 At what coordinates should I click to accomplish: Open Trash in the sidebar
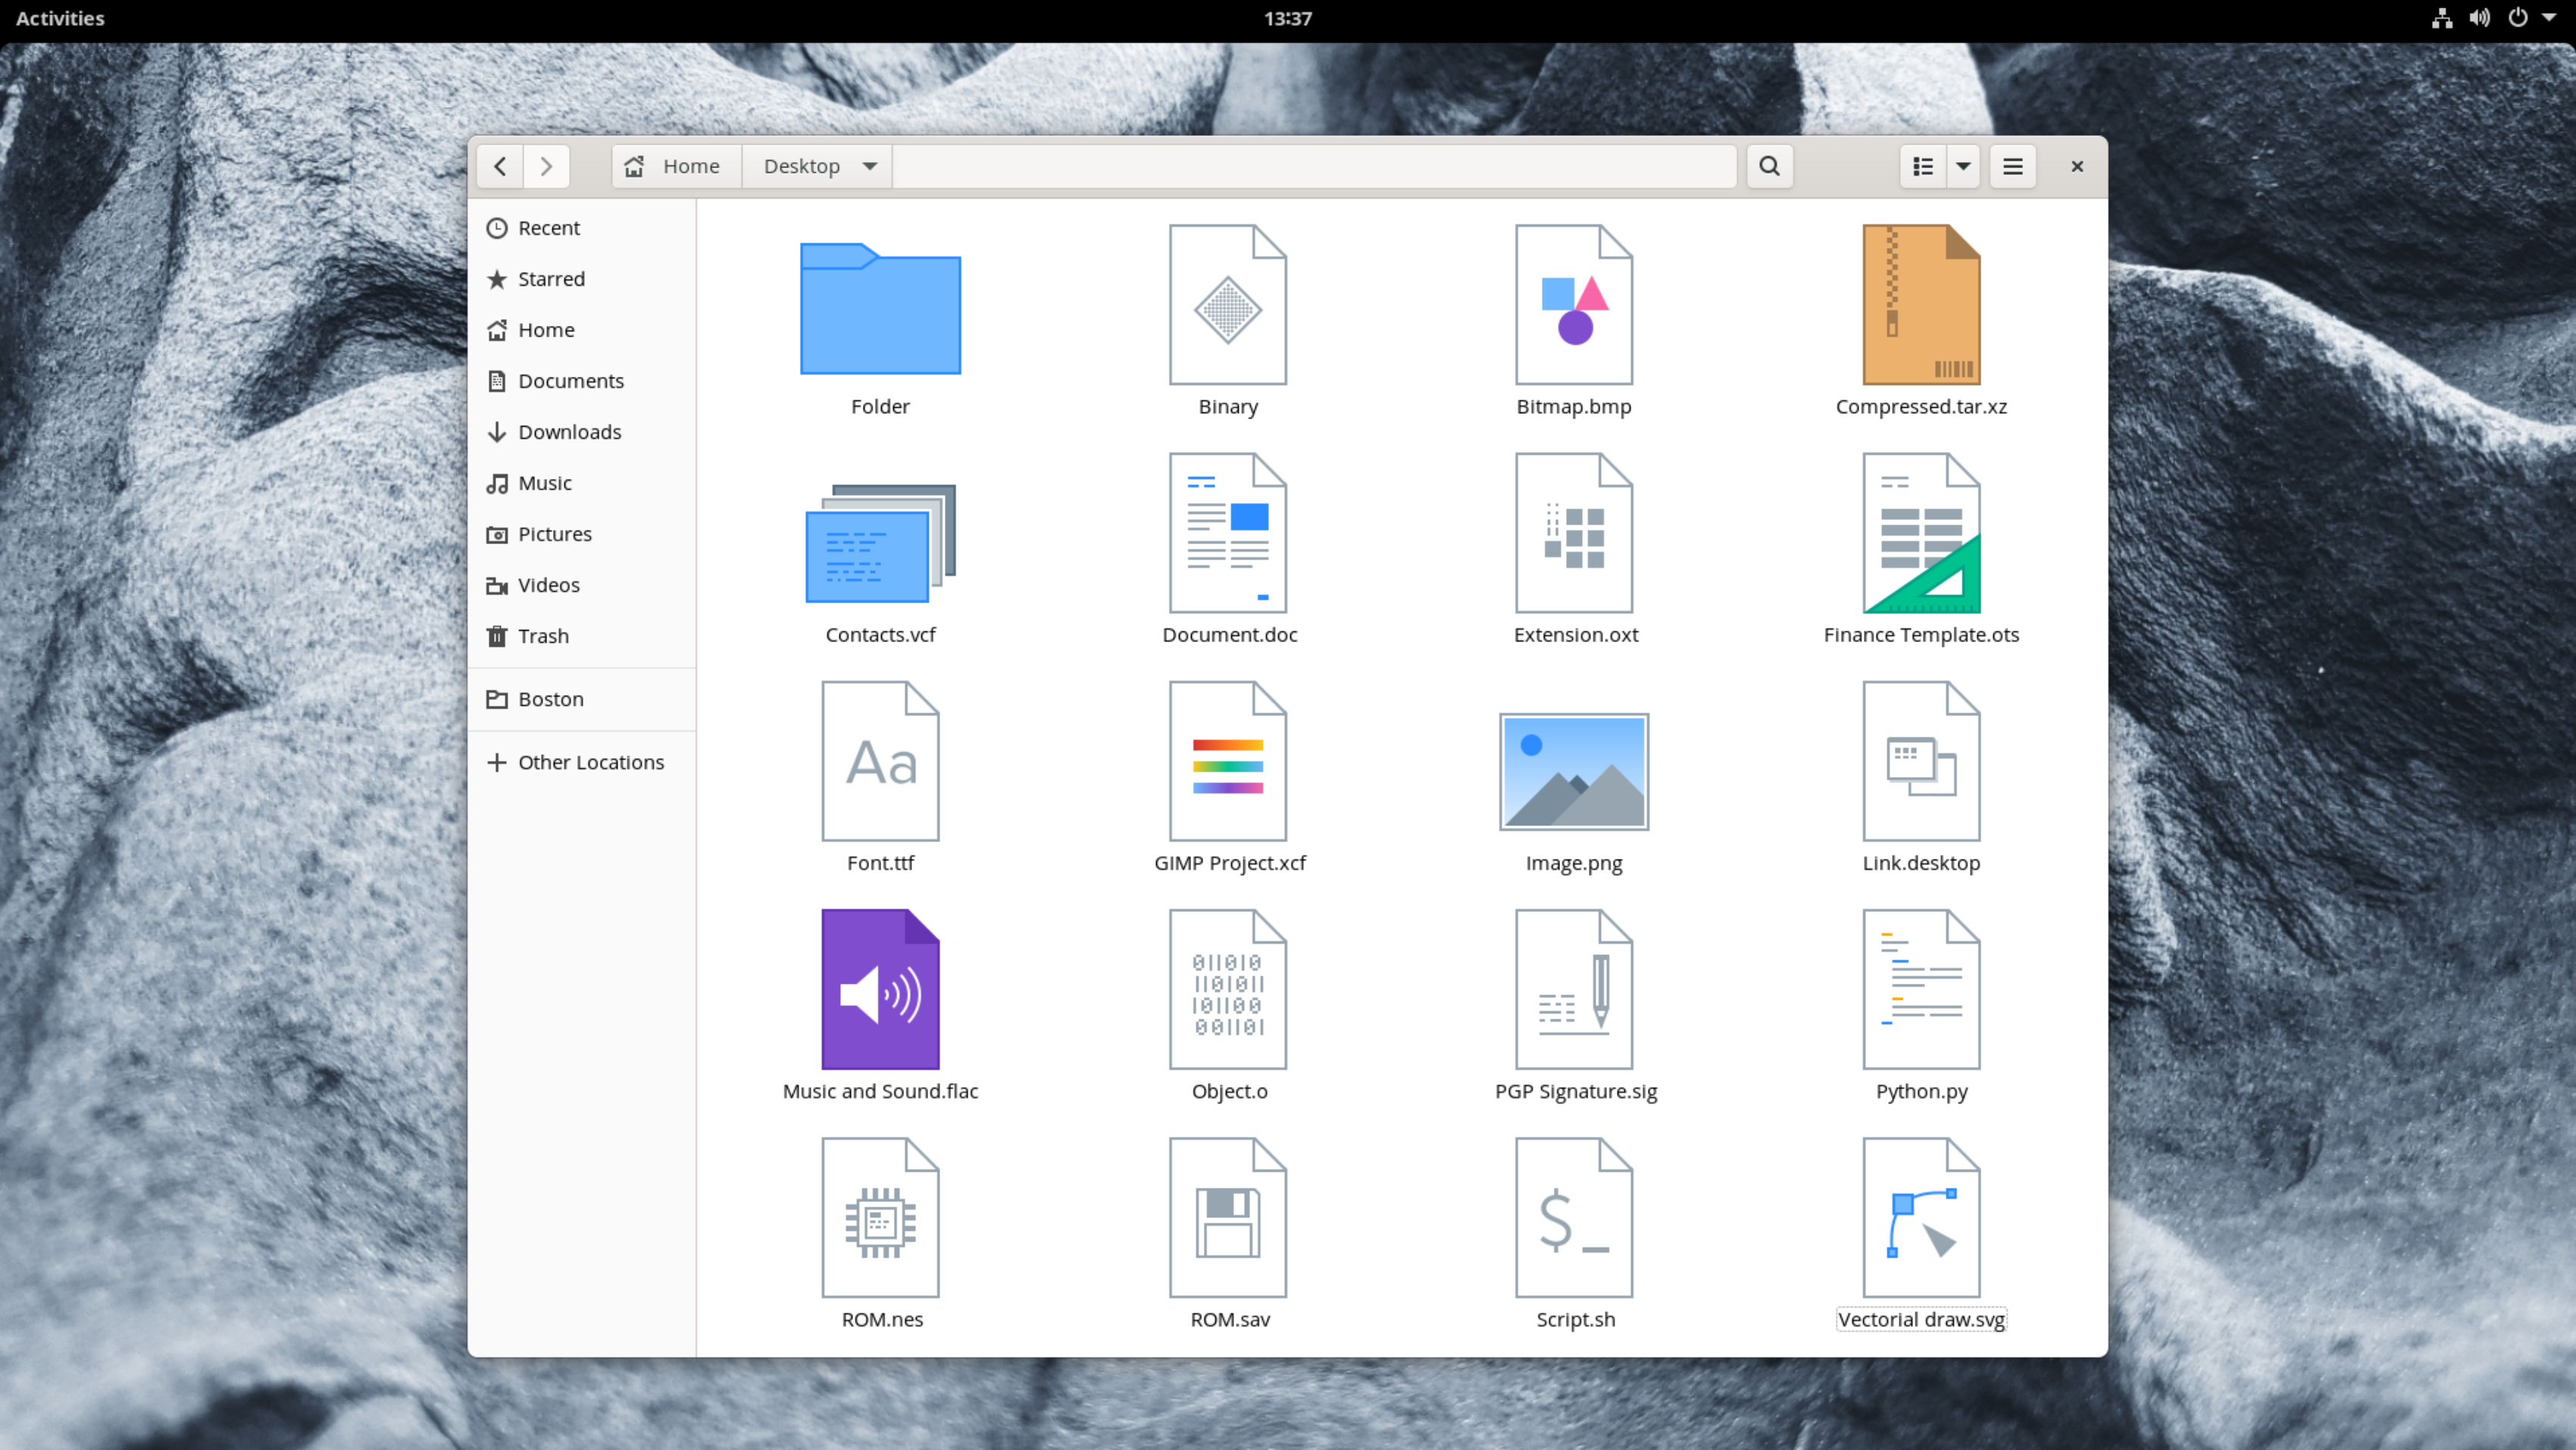point(542,637)
